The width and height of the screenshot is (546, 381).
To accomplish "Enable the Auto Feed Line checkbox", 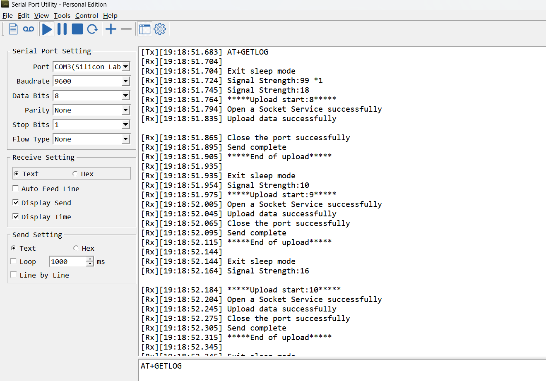I will 16,188.
